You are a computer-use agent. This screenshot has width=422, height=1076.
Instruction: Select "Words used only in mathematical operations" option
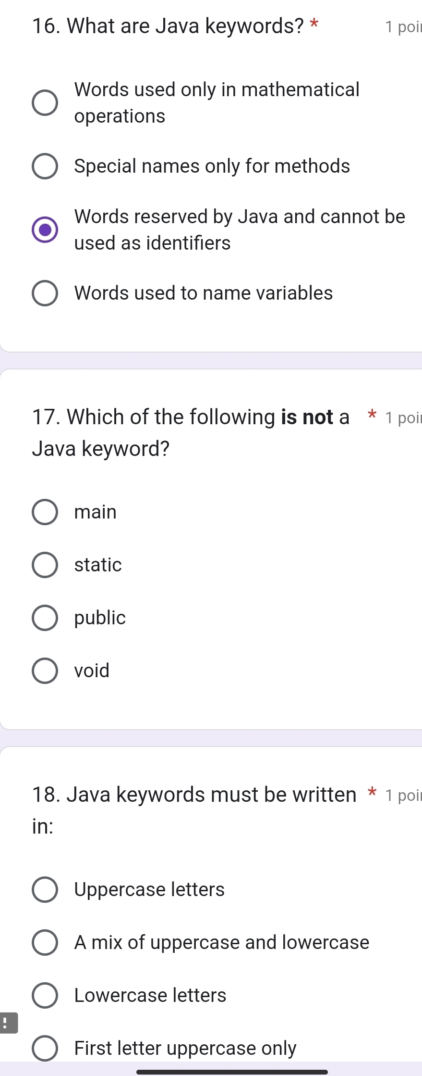click(x=45, y=102)
